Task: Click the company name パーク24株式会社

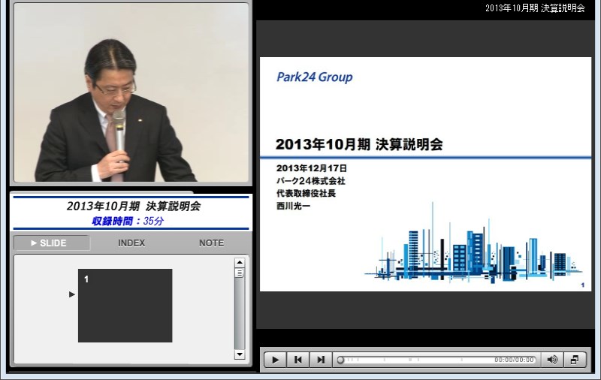Action: pyautogui.click(x=310, y=181)
